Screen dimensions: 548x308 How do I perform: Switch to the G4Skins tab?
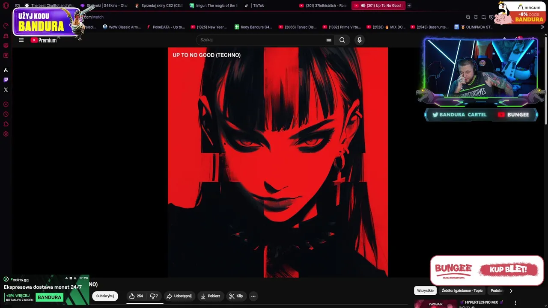click(x=104, y=6)
